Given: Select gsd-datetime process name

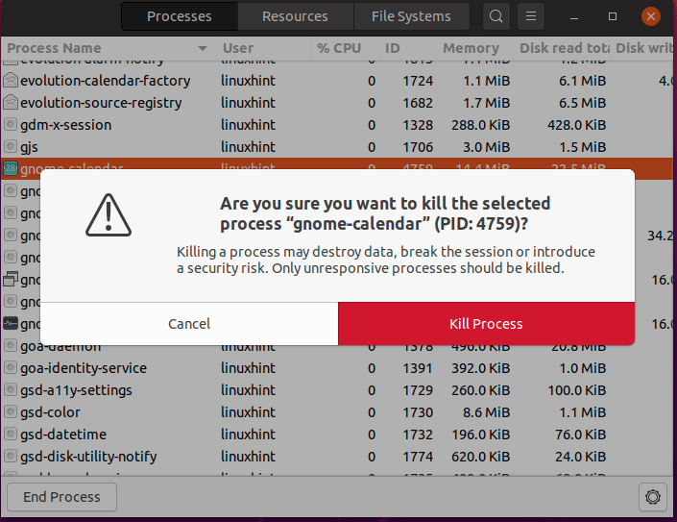Looking at the screenshot, I should point(63,435).
